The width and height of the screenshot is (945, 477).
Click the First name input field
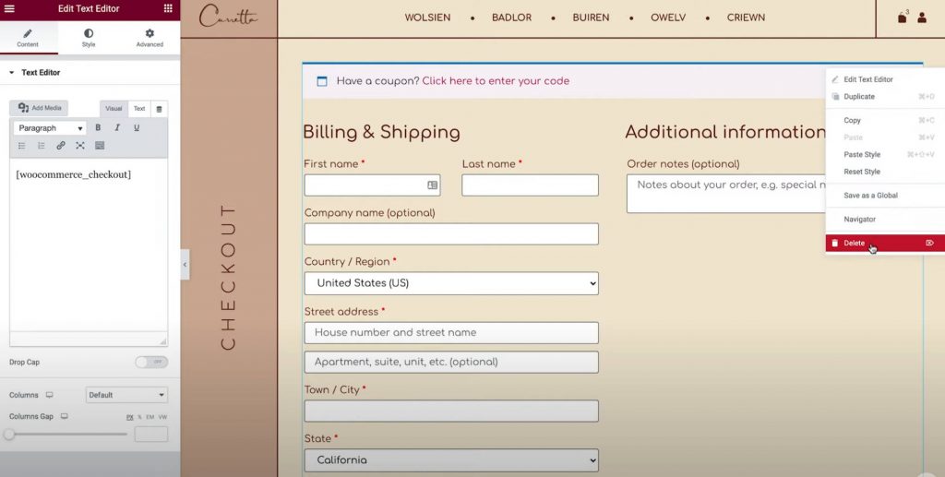[365, 185]
